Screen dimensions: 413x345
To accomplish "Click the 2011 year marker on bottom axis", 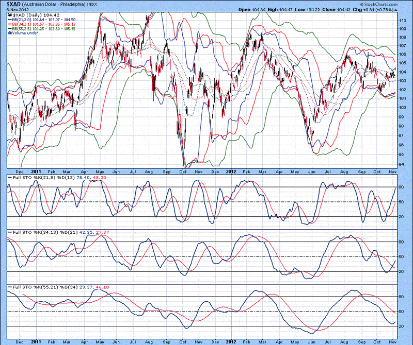I will click(36, 341).
